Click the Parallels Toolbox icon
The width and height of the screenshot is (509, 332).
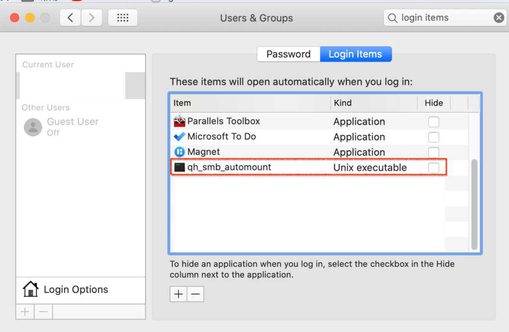pos(179,121)
